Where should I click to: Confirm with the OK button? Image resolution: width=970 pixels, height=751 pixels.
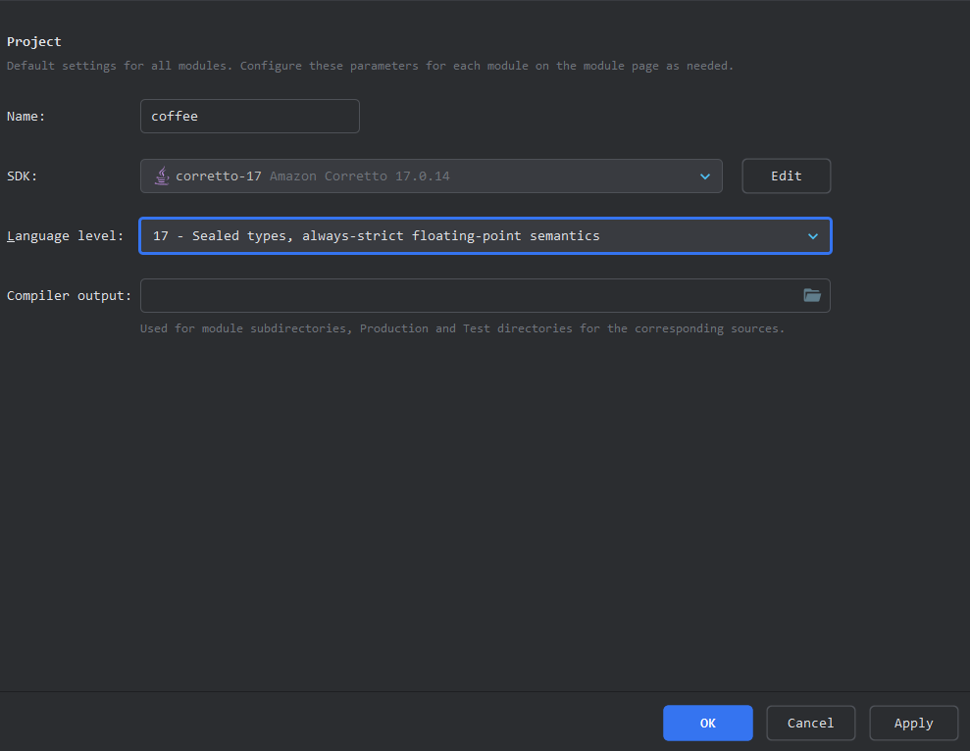[x=708, y=723]
